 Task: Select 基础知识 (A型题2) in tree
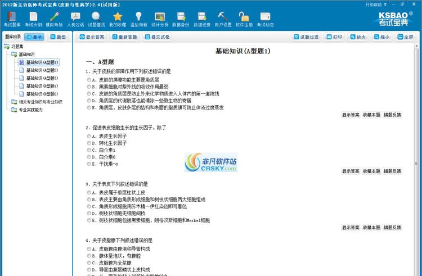[x=39, y=70]
